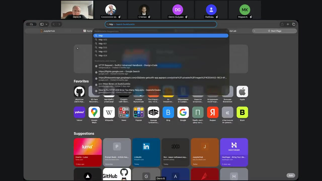Show the tab overview from toolbar
Screen dimensions: 322x181
294,24
